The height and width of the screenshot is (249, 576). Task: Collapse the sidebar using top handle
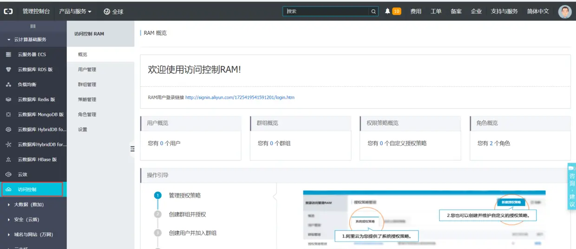pyautogui.click(x=33, y=26)
